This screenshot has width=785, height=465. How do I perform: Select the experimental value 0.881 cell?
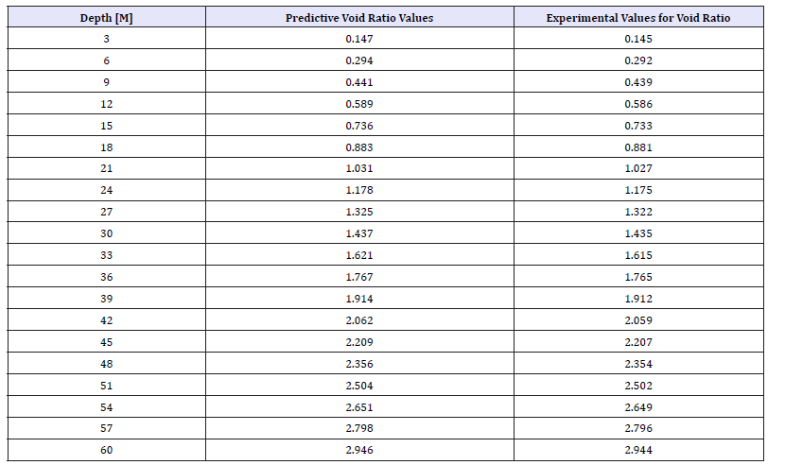click(638, 147)
